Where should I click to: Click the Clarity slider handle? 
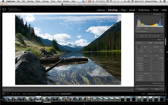pyautogui.click(x=151, y=76)
